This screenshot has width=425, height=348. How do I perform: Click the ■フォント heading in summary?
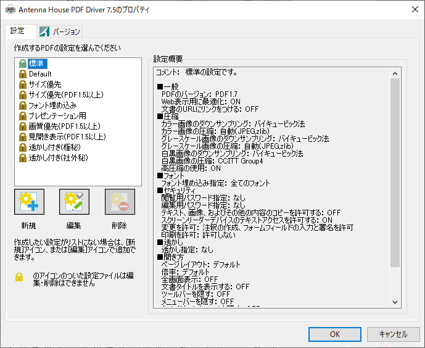click(171, 176)
